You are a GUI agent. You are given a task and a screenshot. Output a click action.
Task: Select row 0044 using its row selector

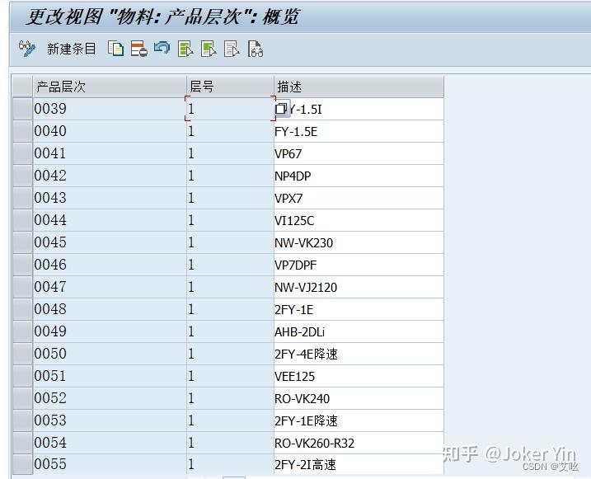22,220
